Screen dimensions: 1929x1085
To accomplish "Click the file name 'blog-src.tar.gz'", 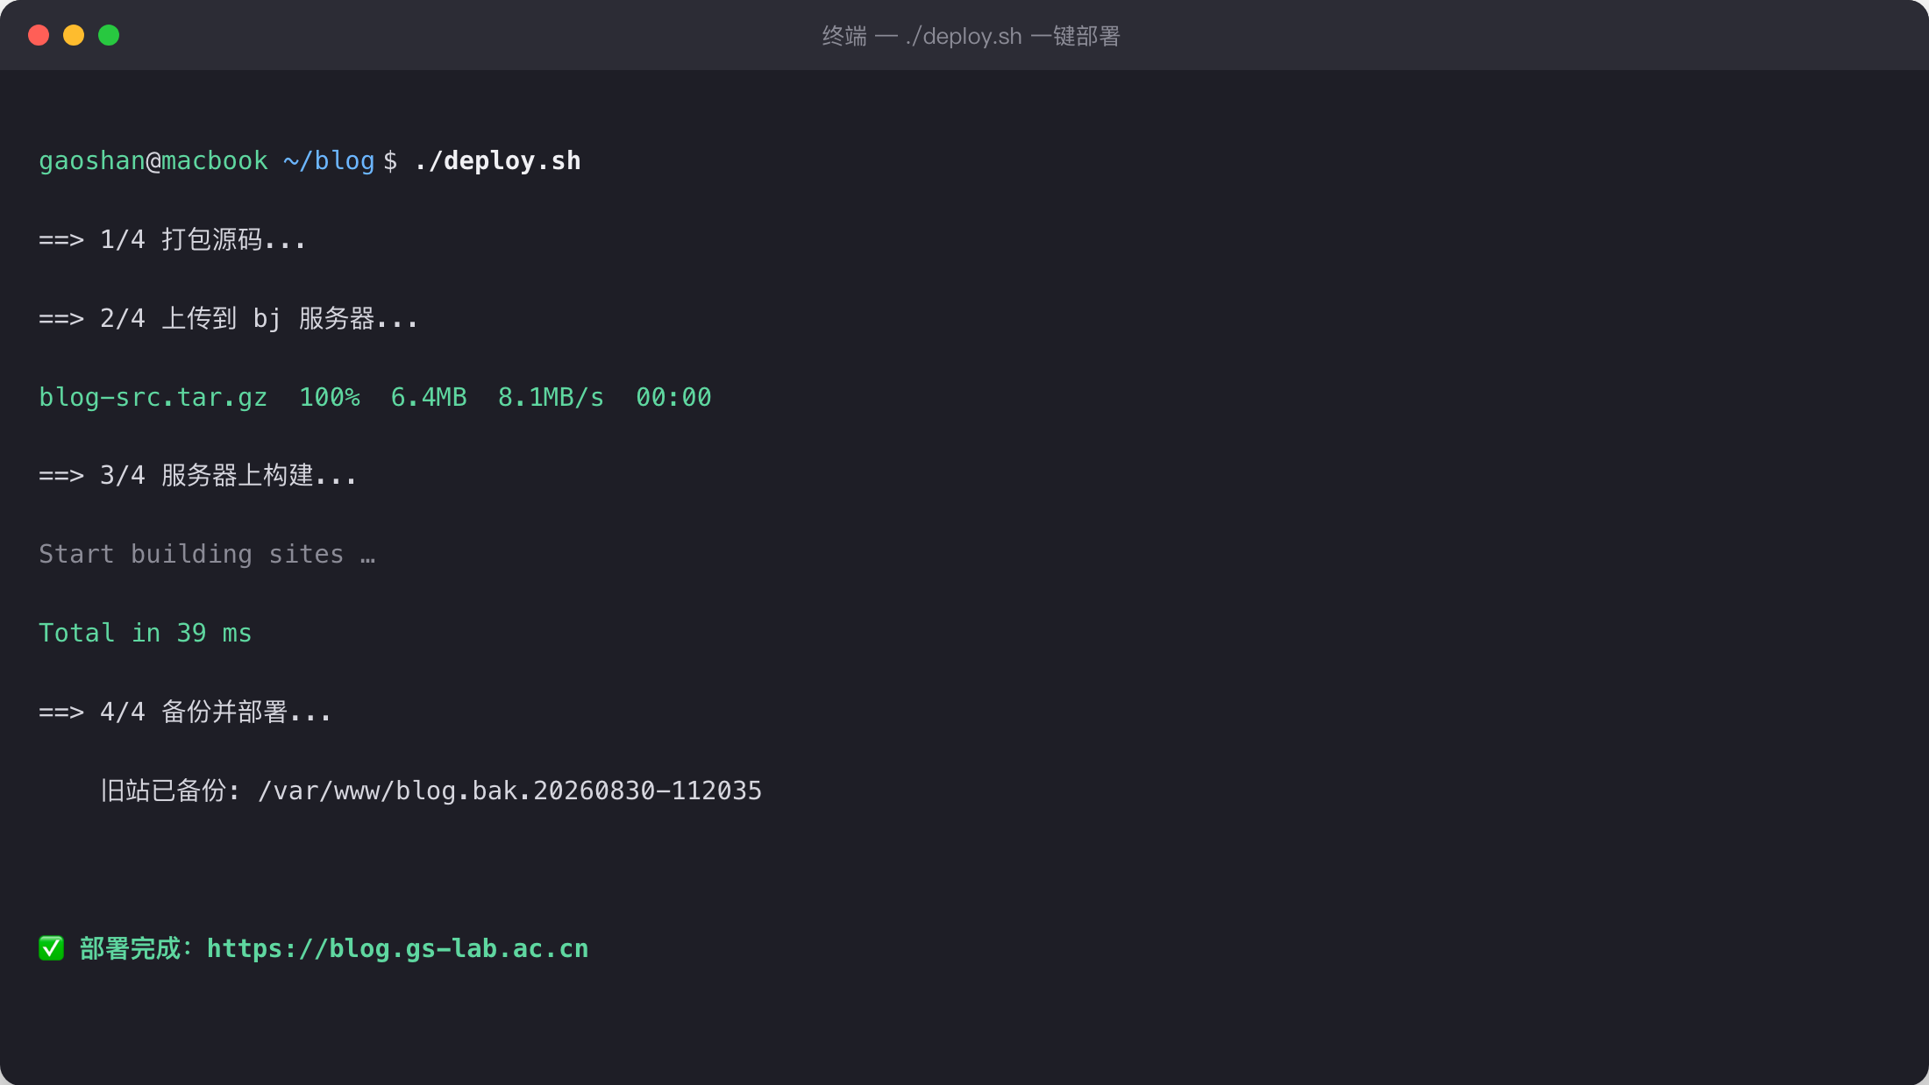I will [153, 397].
